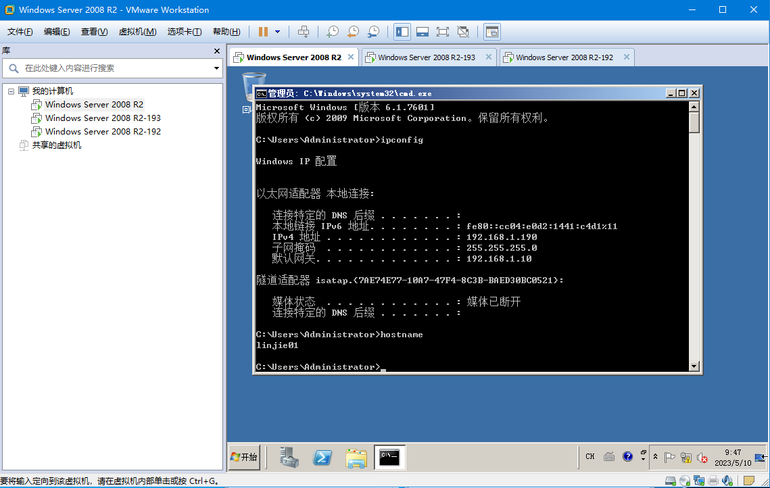The width and height of the screenshot is (770, 488).
Task: Click the language bar restore button
Action: [644, 452]
